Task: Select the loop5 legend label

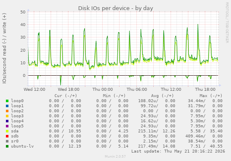Action: coord(17,126)
